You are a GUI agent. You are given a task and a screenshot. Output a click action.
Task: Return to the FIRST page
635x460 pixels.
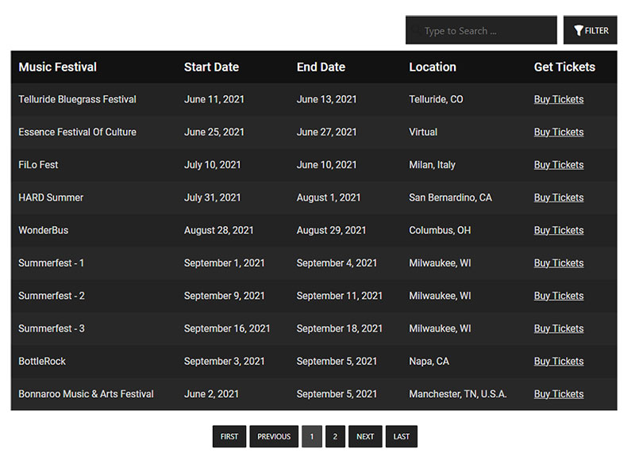(229, 436)
